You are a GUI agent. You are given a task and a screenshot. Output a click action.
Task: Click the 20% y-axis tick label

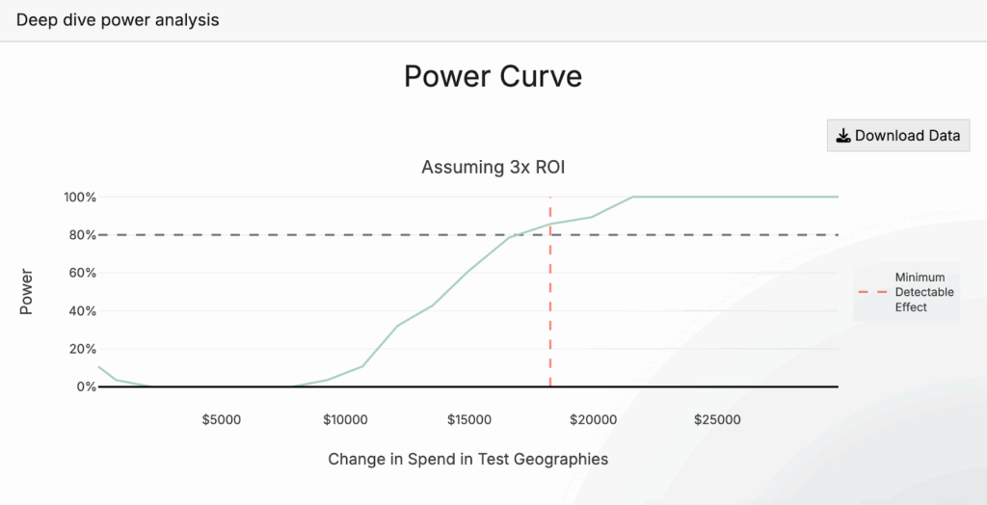(x=82, y=349)
